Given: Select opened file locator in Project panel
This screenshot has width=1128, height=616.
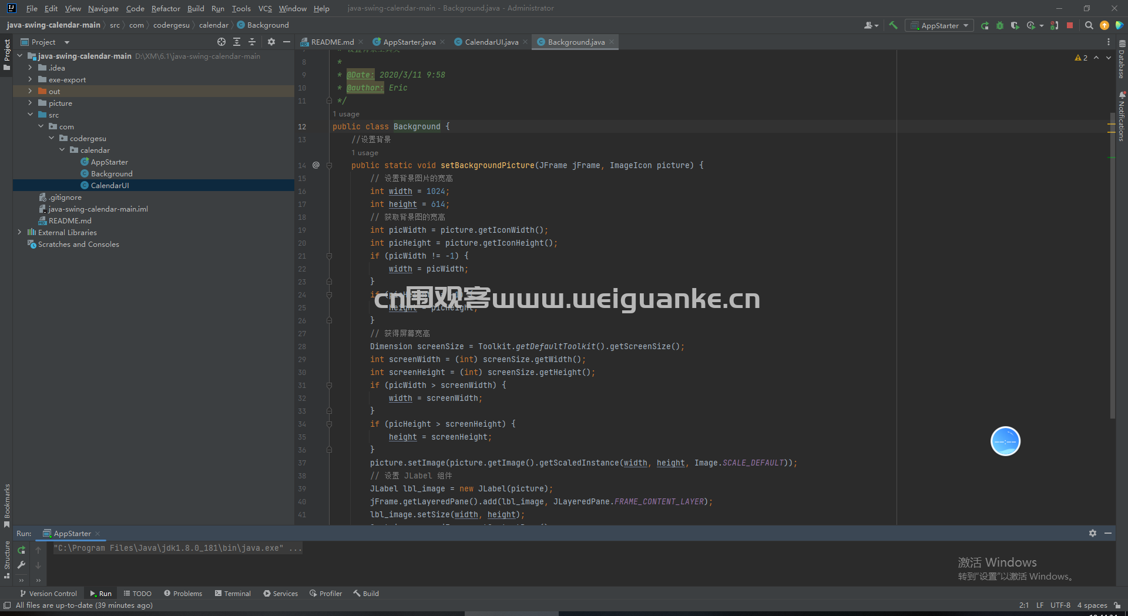Looking at the screenshot, I should (x=221, y=42).
